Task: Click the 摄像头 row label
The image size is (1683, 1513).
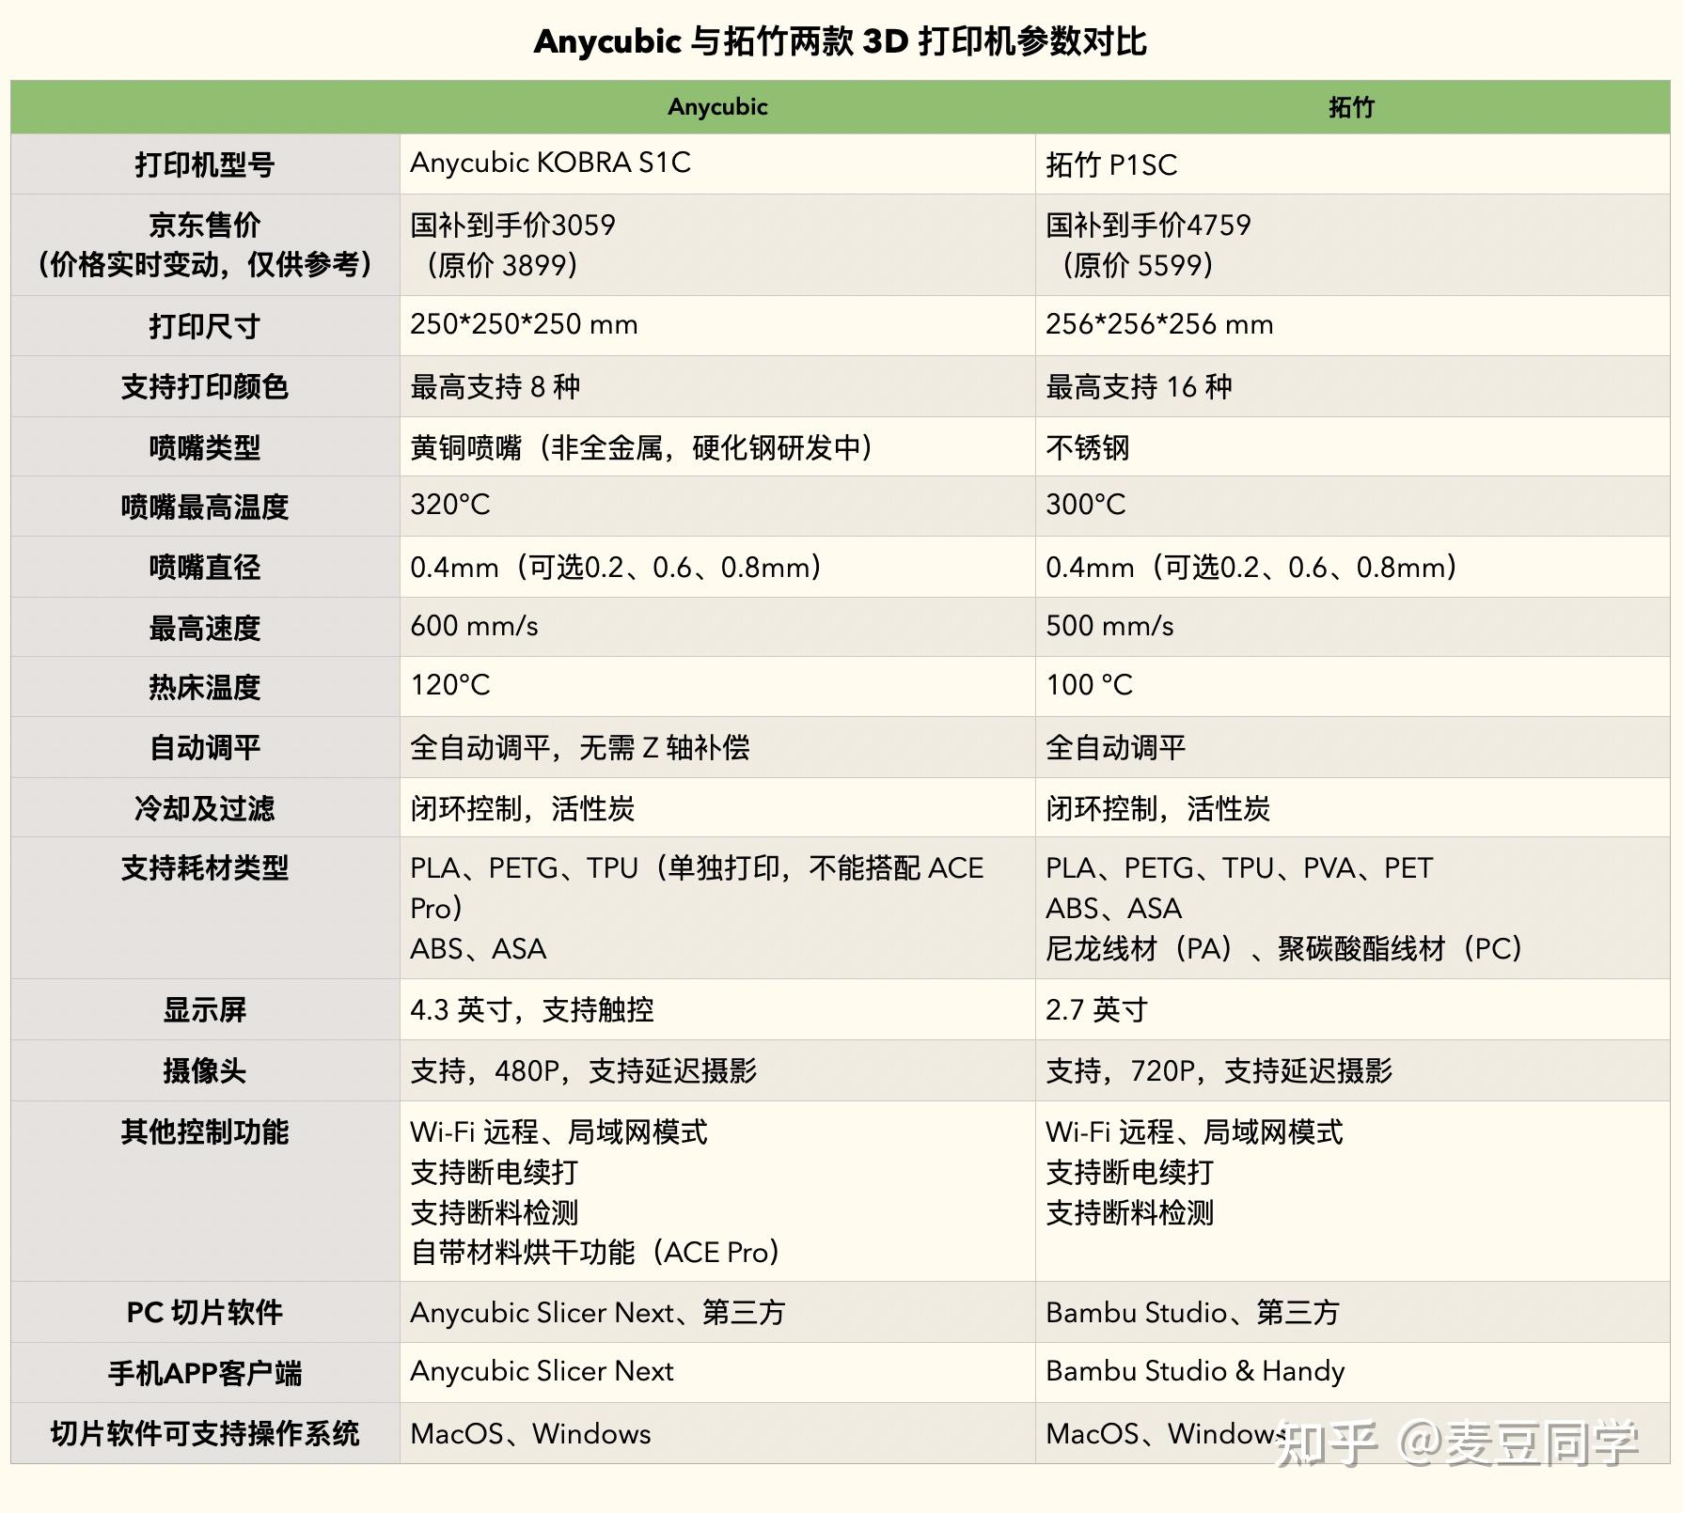Action: (x=203, y=1070)
